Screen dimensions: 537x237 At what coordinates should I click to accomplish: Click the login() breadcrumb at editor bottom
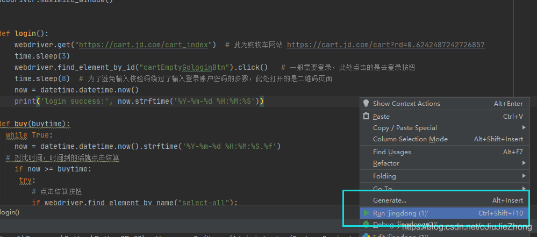pyautogui.click(x=10, y=212)
